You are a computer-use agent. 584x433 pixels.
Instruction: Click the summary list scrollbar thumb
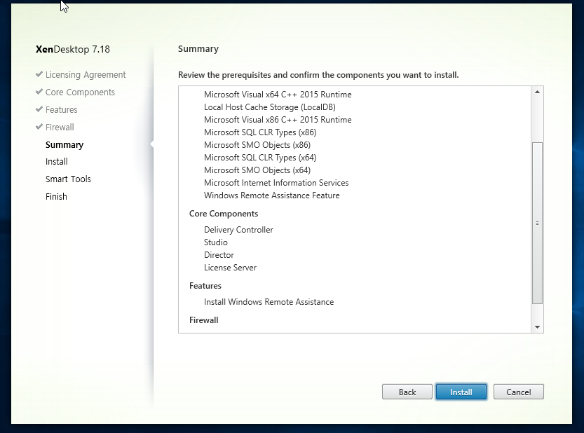(537, 223)
